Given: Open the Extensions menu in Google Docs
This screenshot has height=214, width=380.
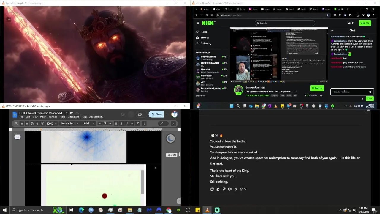Looking at the screenshot, I should pyautogui.click(x=73, y=117).
